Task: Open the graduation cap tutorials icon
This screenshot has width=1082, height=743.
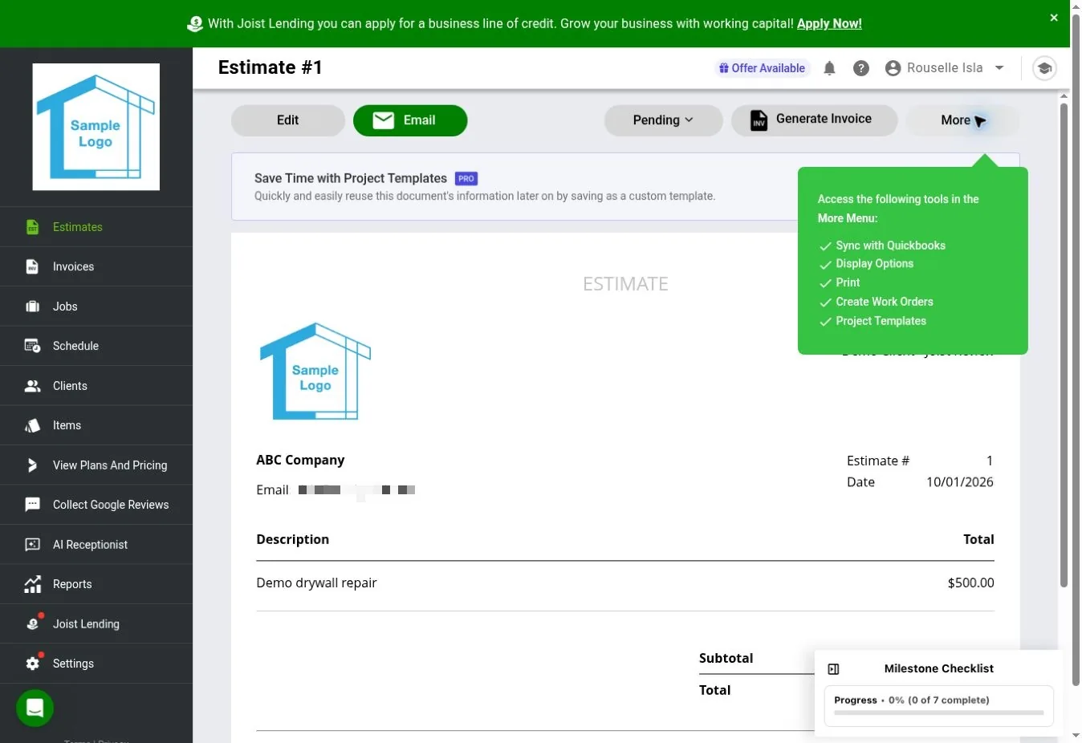Action: [x=1044, y=68]
